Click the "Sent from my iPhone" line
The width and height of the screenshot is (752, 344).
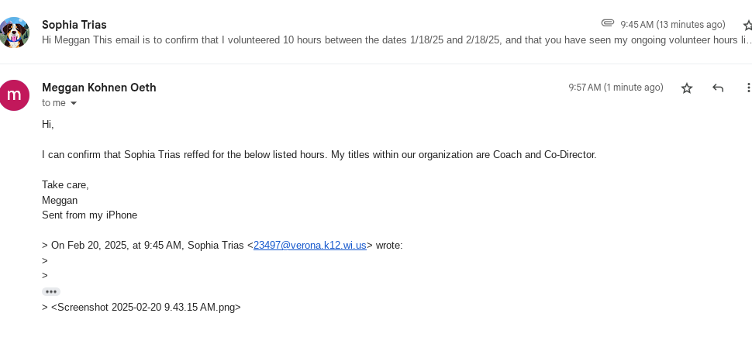(x=89, y=215)
